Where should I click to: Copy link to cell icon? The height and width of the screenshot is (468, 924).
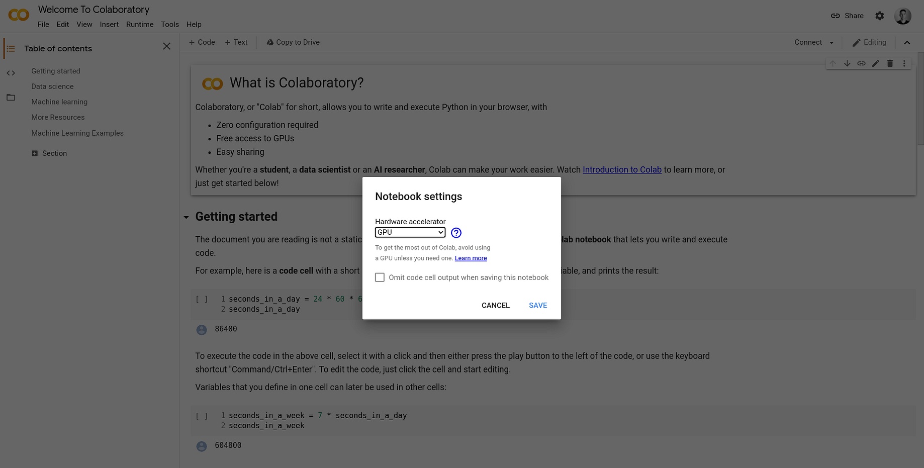point(861,63)
